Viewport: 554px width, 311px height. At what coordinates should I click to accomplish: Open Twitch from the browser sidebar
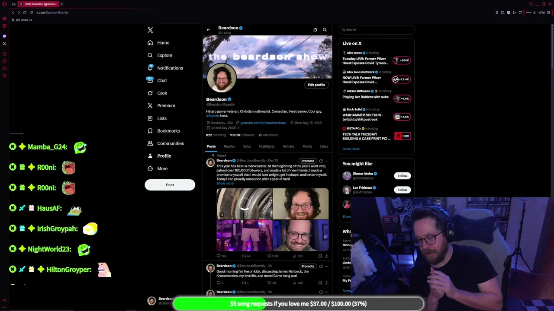point(4,36)
